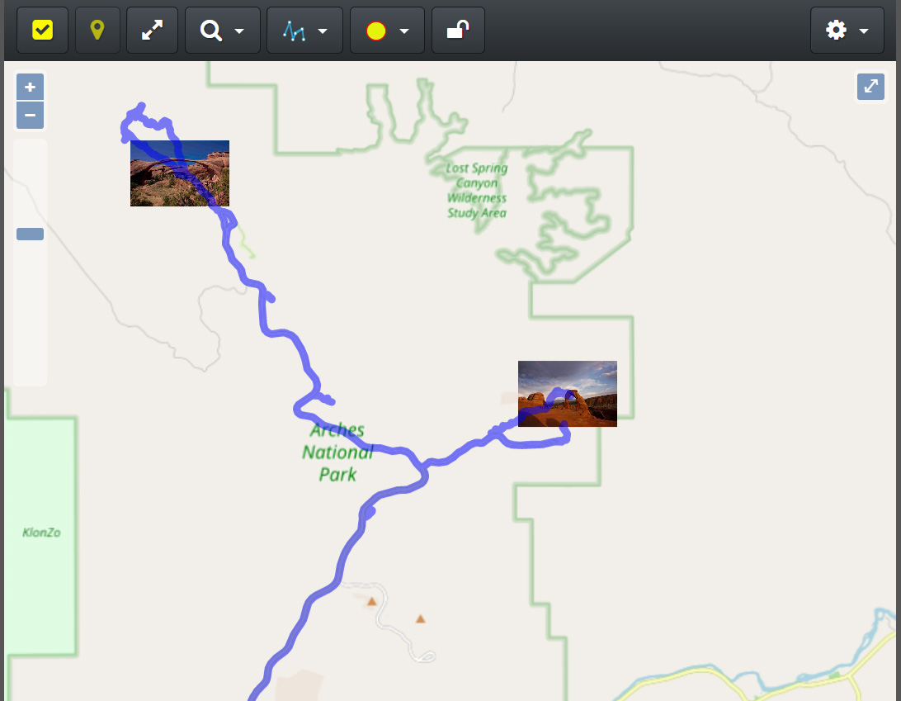
Task: Zoom in with the plus button
Action: [30, 88]
